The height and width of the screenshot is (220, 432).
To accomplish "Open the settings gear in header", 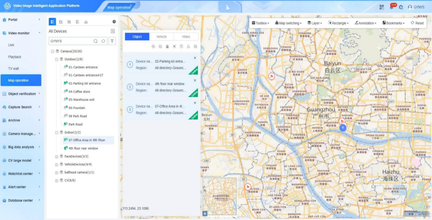I will (401, 7).
